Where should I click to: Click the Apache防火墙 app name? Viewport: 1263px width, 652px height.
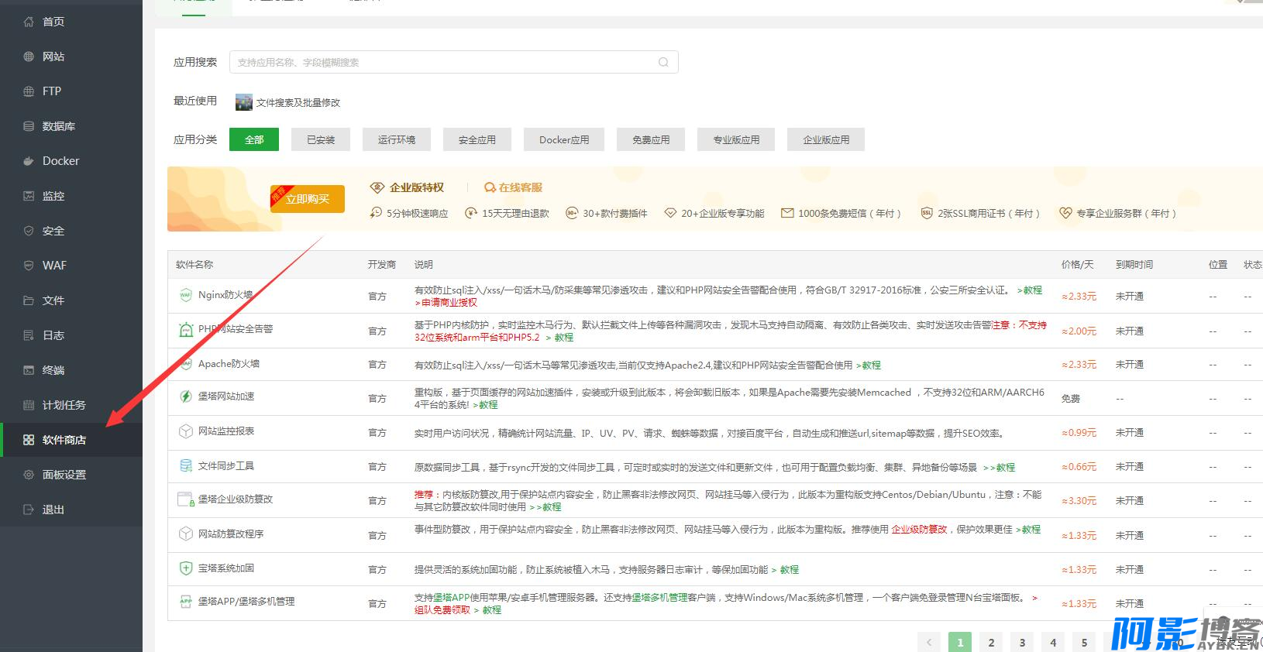(229, 364)
